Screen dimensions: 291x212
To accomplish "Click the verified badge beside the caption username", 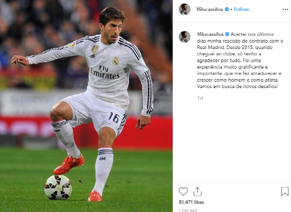I will pyautogui.click(x=227, y=35).
